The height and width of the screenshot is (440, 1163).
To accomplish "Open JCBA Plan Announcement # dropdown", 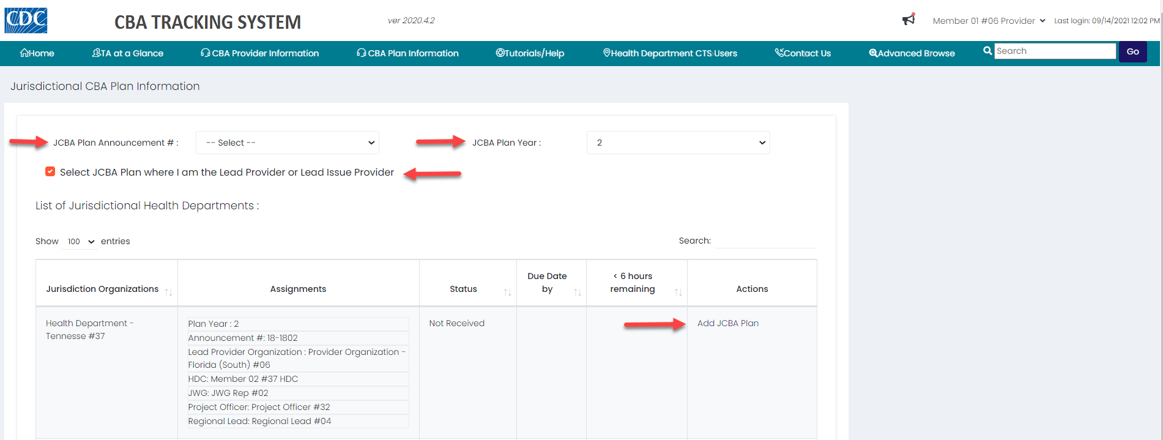I will pyautogui.click(x=287, y=143).
